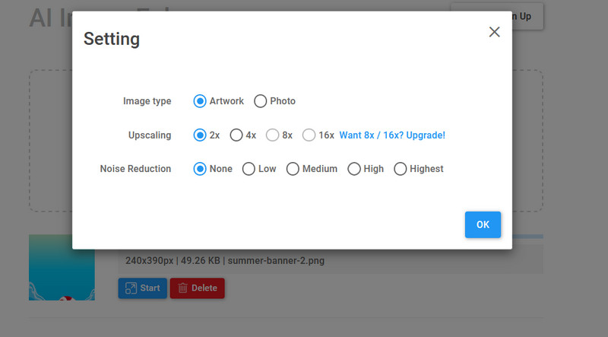Close the Setting dialog with X icon
608x337 pixels.
tap(494, 32)
